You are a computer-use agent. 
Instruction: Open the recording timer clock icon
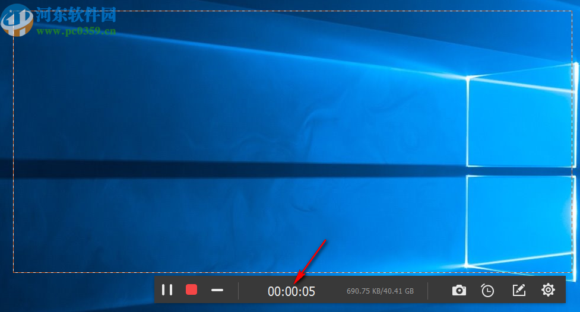[487, 290]
